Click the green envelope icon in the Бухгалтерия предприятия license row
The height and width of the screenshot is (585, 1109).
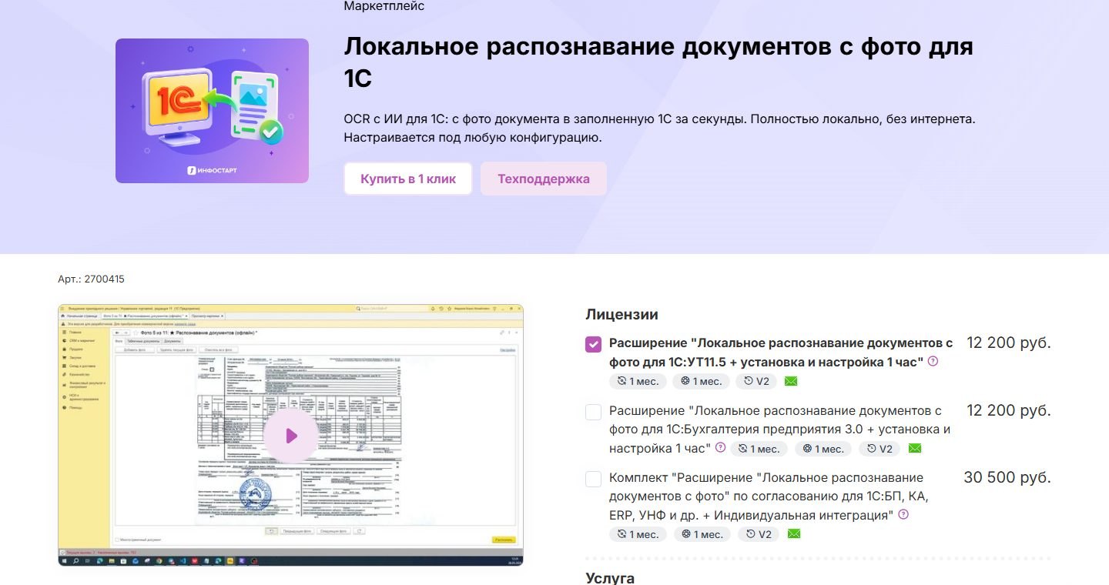[915, 448]
